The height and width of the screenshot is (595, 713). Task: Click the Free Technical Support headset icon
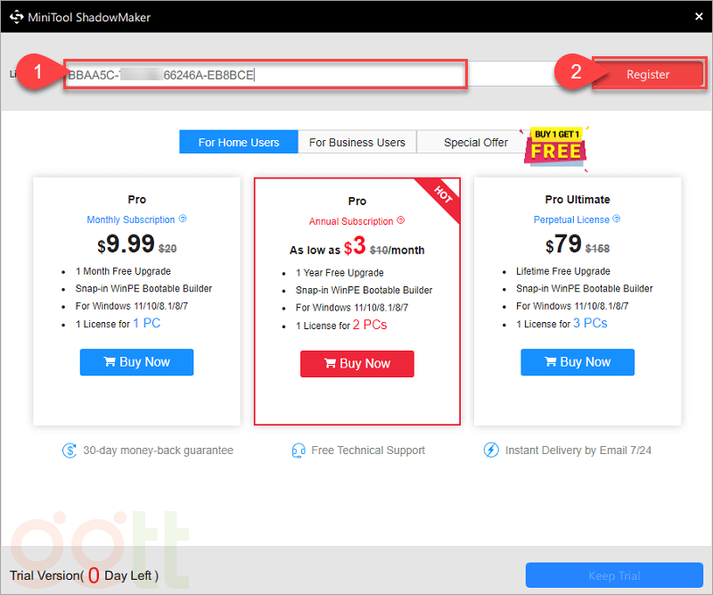299,450
